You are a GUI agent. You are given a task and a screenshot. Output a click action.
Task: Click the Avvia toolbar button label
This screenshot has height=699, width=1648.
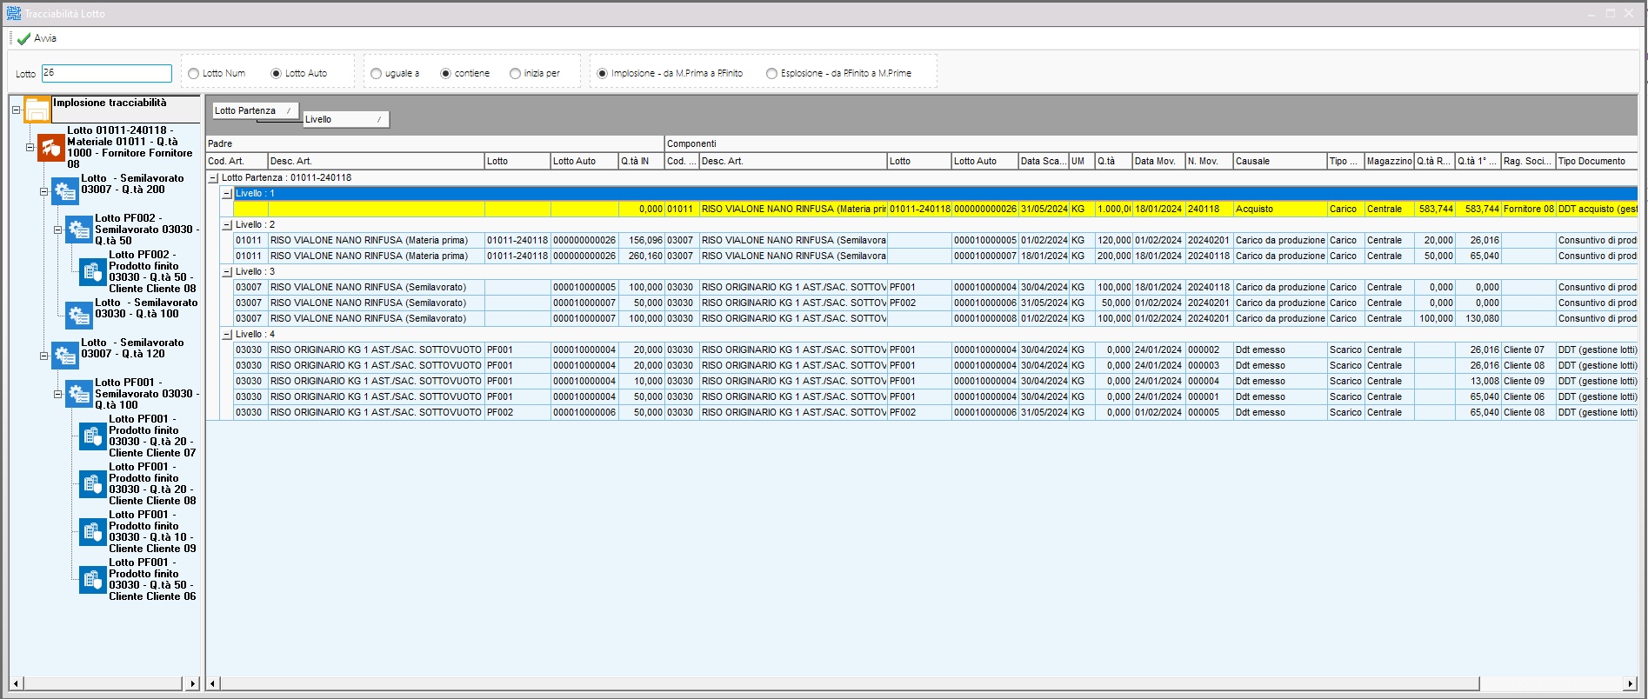click(45, 38)
